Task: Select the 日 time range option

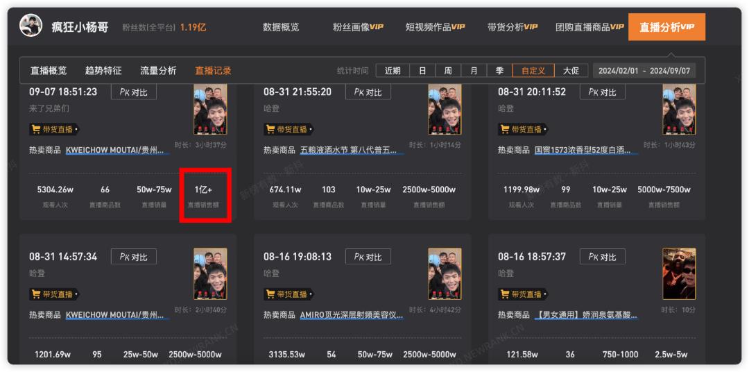Action: pyautogui.click(x=423, y=71)
